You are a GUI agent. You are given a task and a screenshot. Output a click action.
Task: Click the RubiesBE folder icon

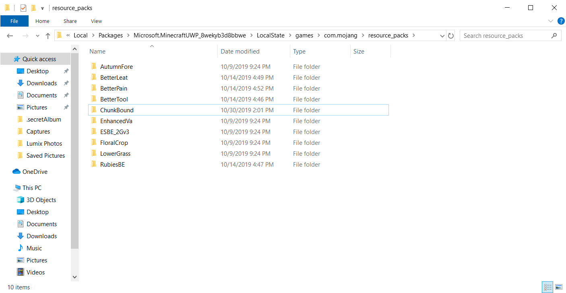pyautogui.click(x=94, y=164)
